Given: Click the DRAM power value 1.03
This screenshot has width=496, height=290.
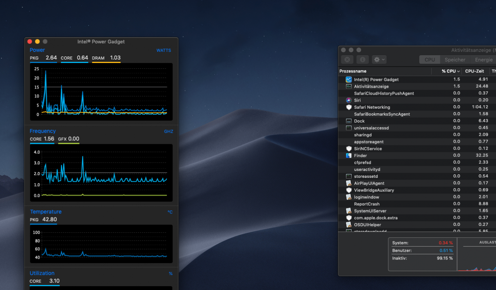Looking at the screenshot, I should point(115,58).
